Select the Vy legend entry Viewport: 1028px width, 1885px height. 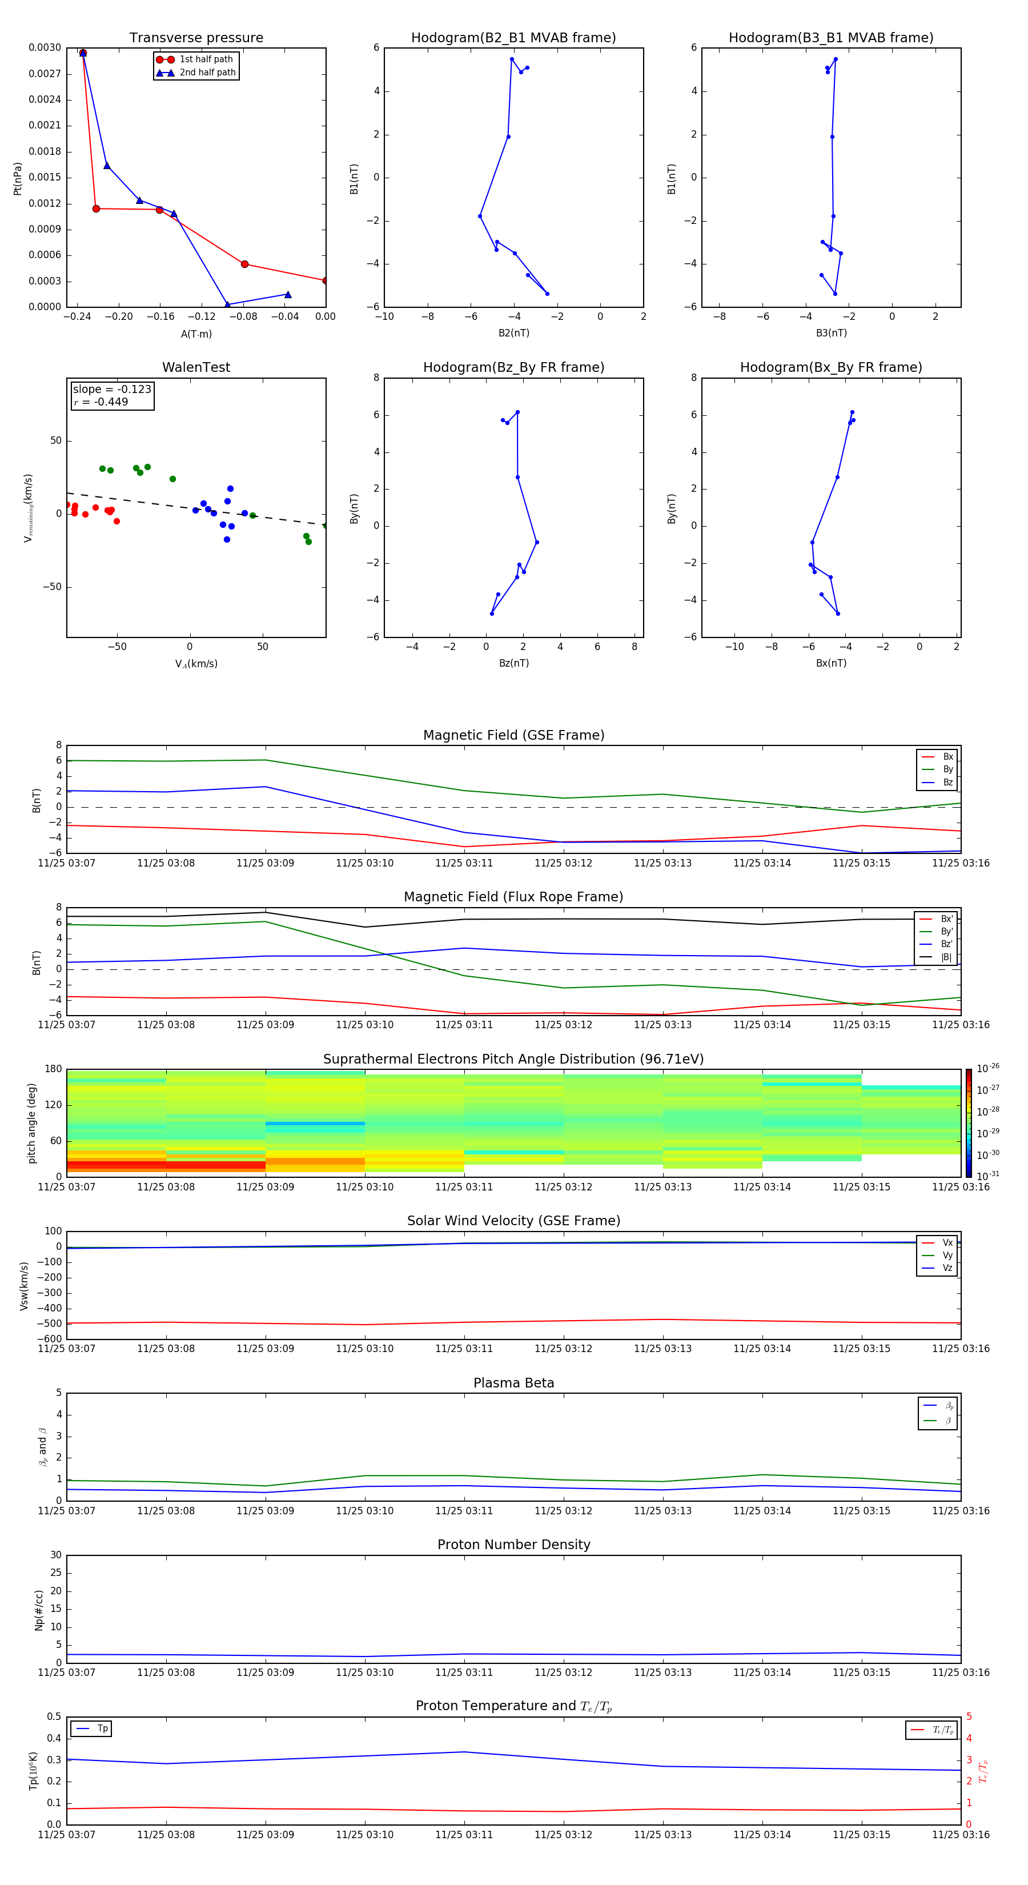937,1255
